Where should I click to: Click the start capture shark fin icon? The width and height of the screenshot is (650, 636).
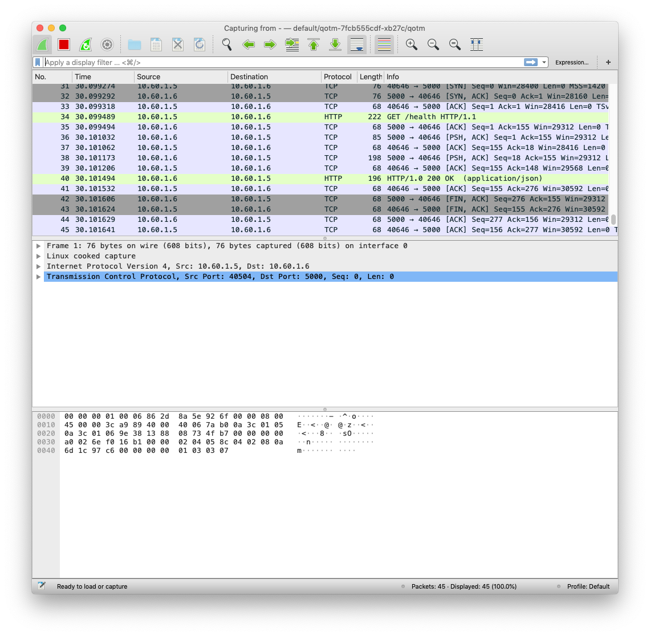pyautogui.click(x=42, y=45)
